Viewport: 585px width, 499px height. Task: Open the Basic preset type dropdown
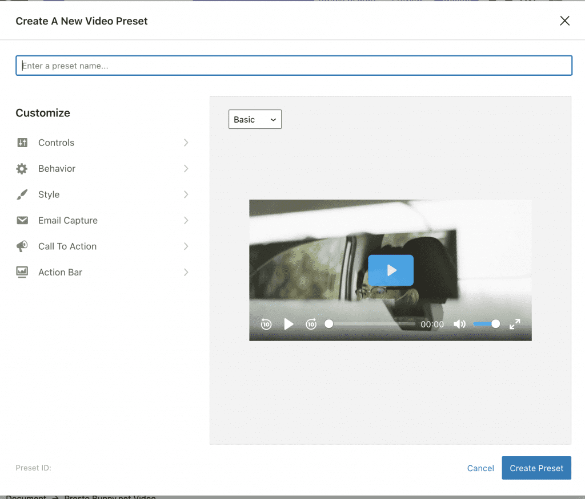(x=255, y=119)
